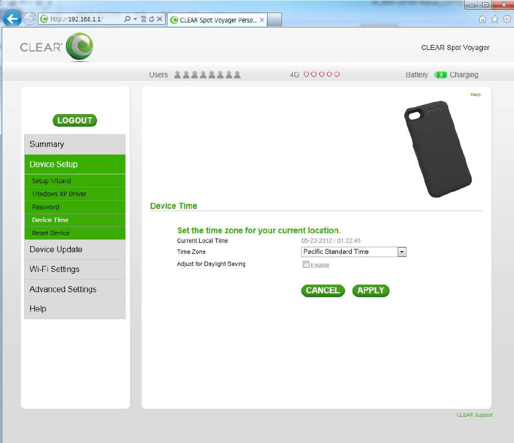The height and width of the screenshot is (443, 514).
Task: Minimize the browser window
Action: [471, 5]
